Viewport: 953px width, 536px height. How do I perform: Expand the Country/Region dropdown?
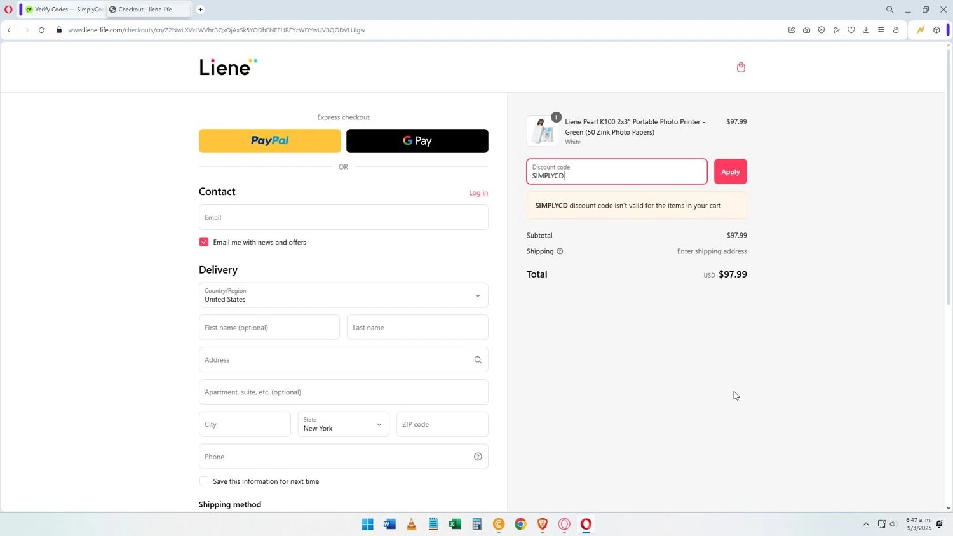click(344, 295)
